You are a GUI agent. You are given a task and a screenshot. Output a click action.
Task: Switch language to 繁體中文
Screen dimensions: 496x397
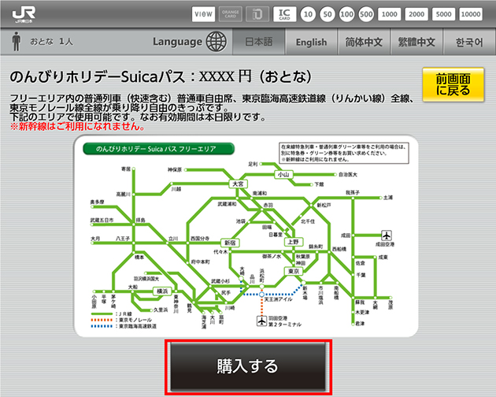point(416,42)
